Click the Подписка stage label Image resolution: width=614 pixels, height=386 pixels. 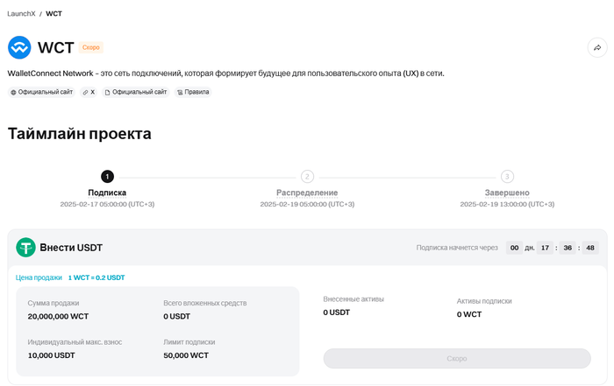click(107, 193)
